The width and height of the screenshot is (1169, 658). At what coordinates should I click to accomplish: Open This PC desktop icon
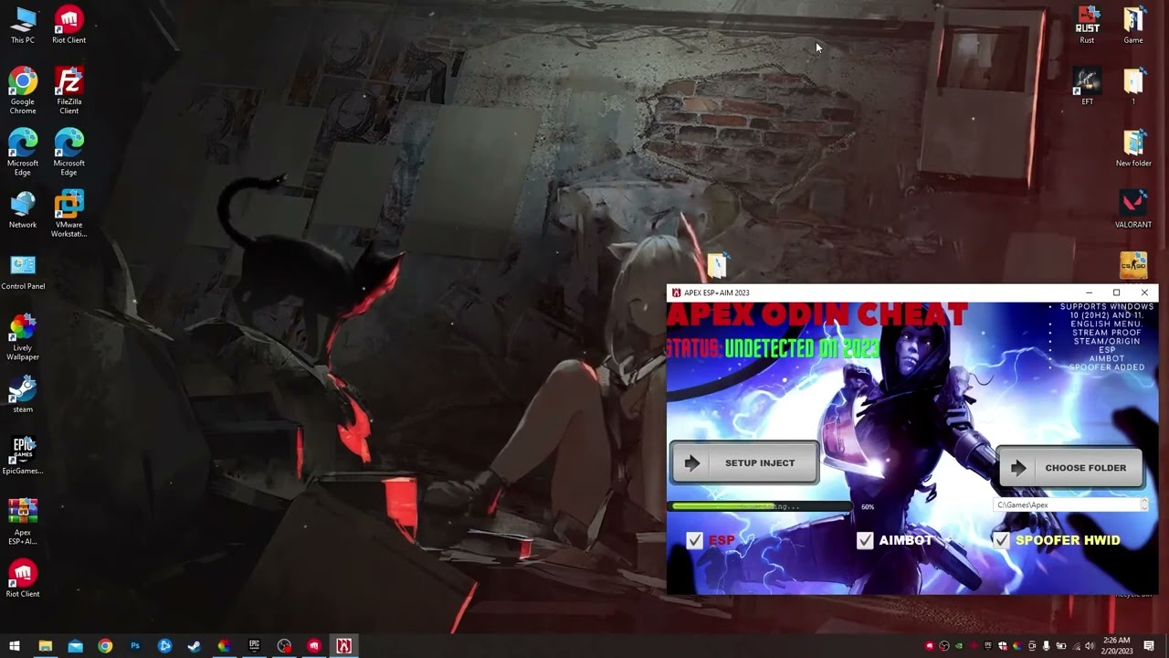(x=23, y=27)
